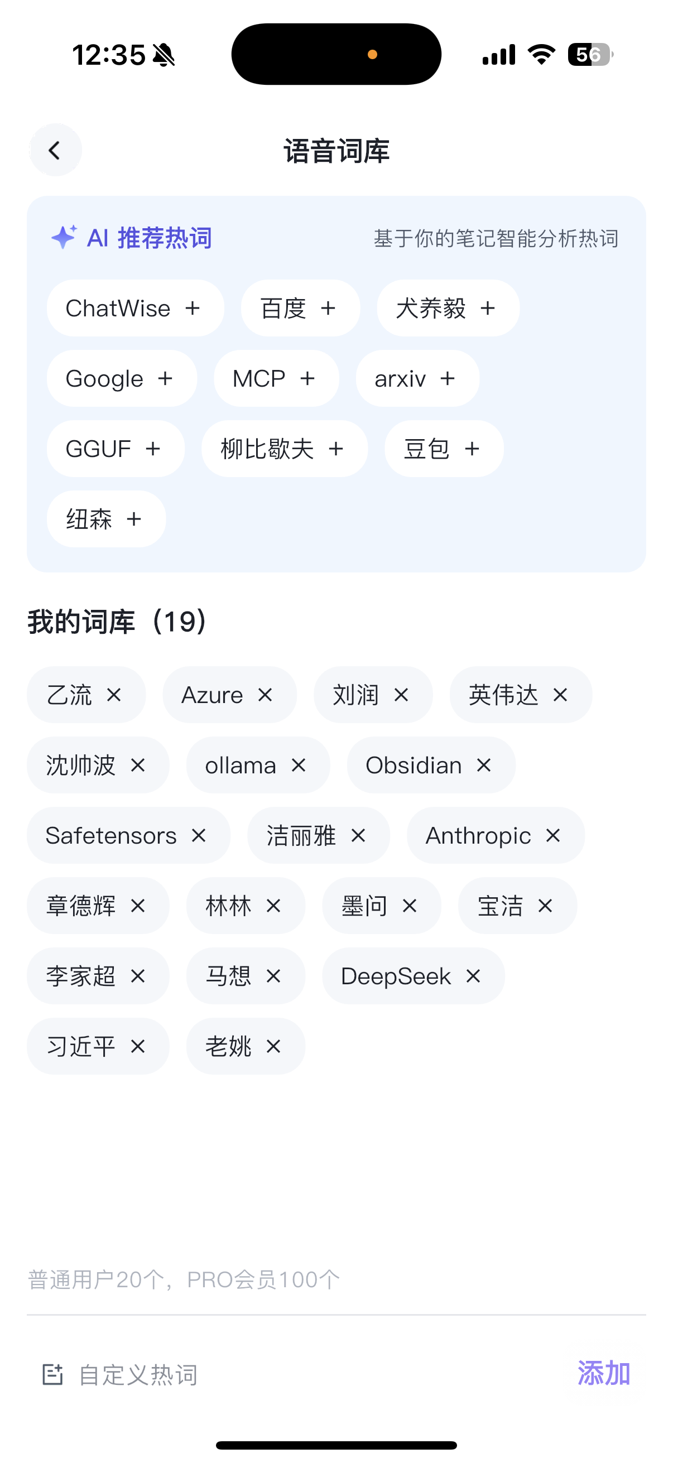Viewport: 673px width, 1463px height.
Task: Add MCP with the plus icon
Action: tap(307, 379)
